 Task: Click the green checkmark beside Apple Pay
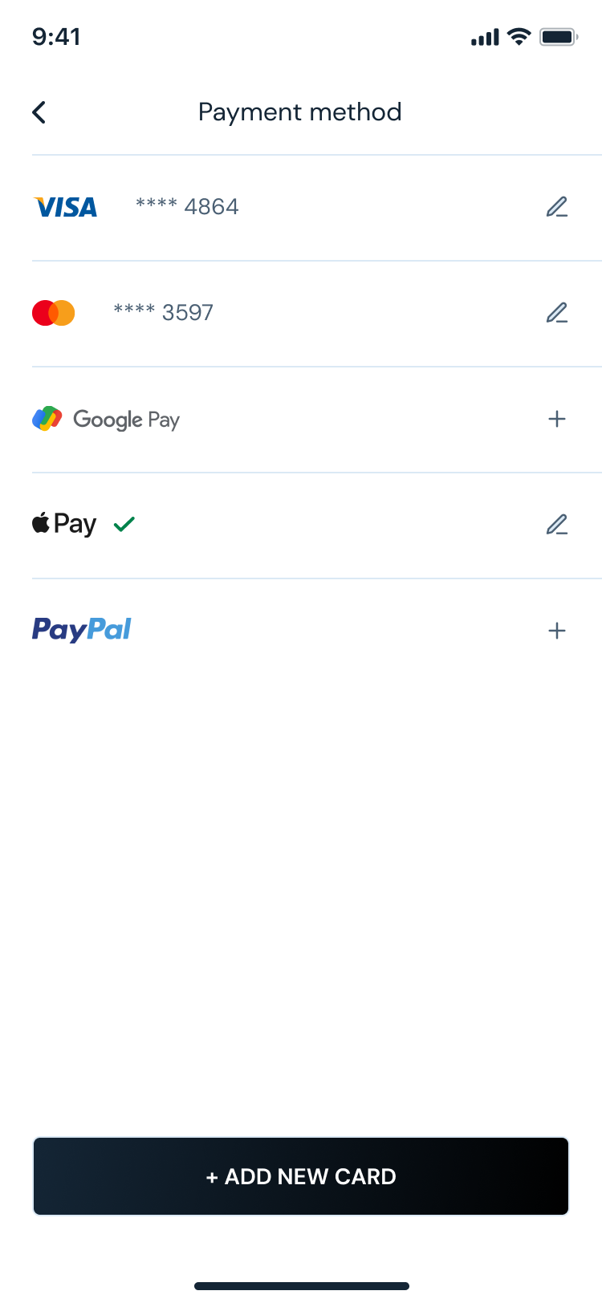[124, 525]
